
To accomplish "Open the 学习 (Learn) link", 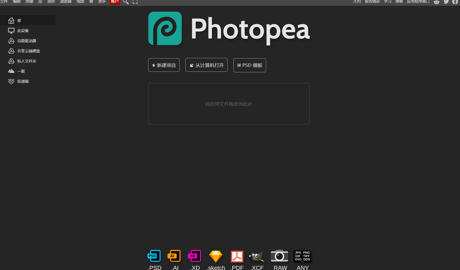I will tap(387, 1).
